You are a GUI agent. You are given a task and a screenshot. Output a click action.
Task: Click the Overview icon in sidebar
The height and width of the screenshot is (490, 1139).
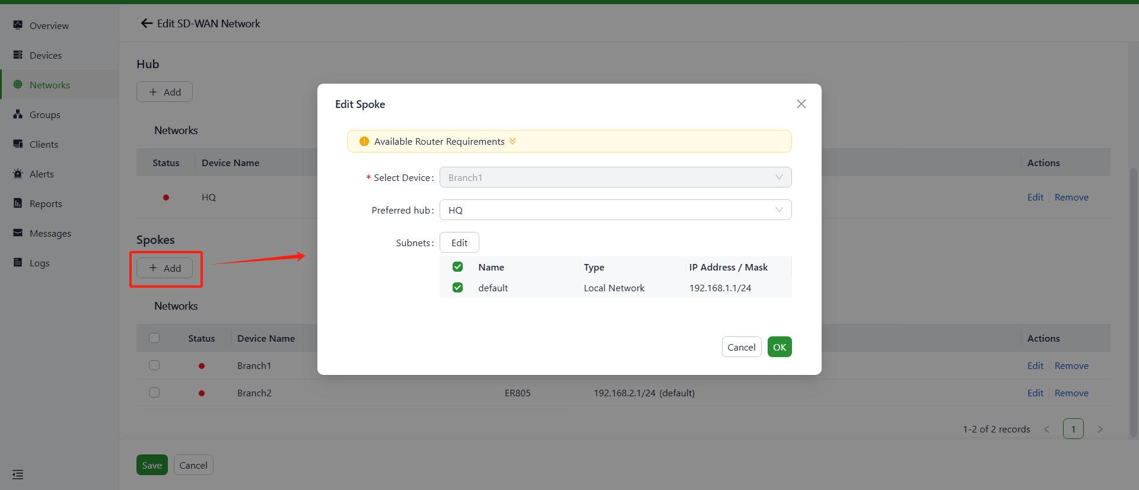18,25
